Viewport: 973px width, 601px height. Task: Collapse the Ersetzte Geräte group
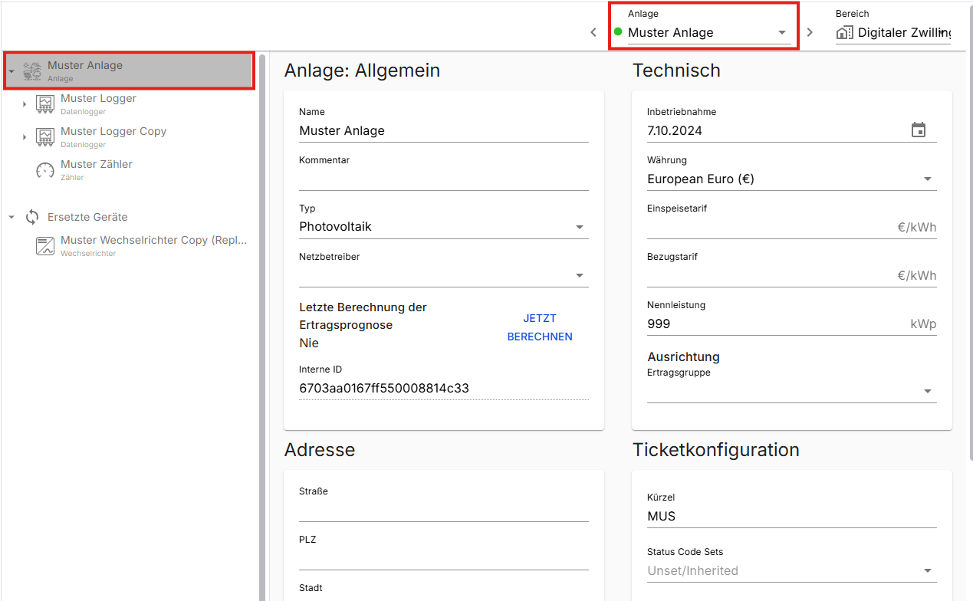click(12, 217)
